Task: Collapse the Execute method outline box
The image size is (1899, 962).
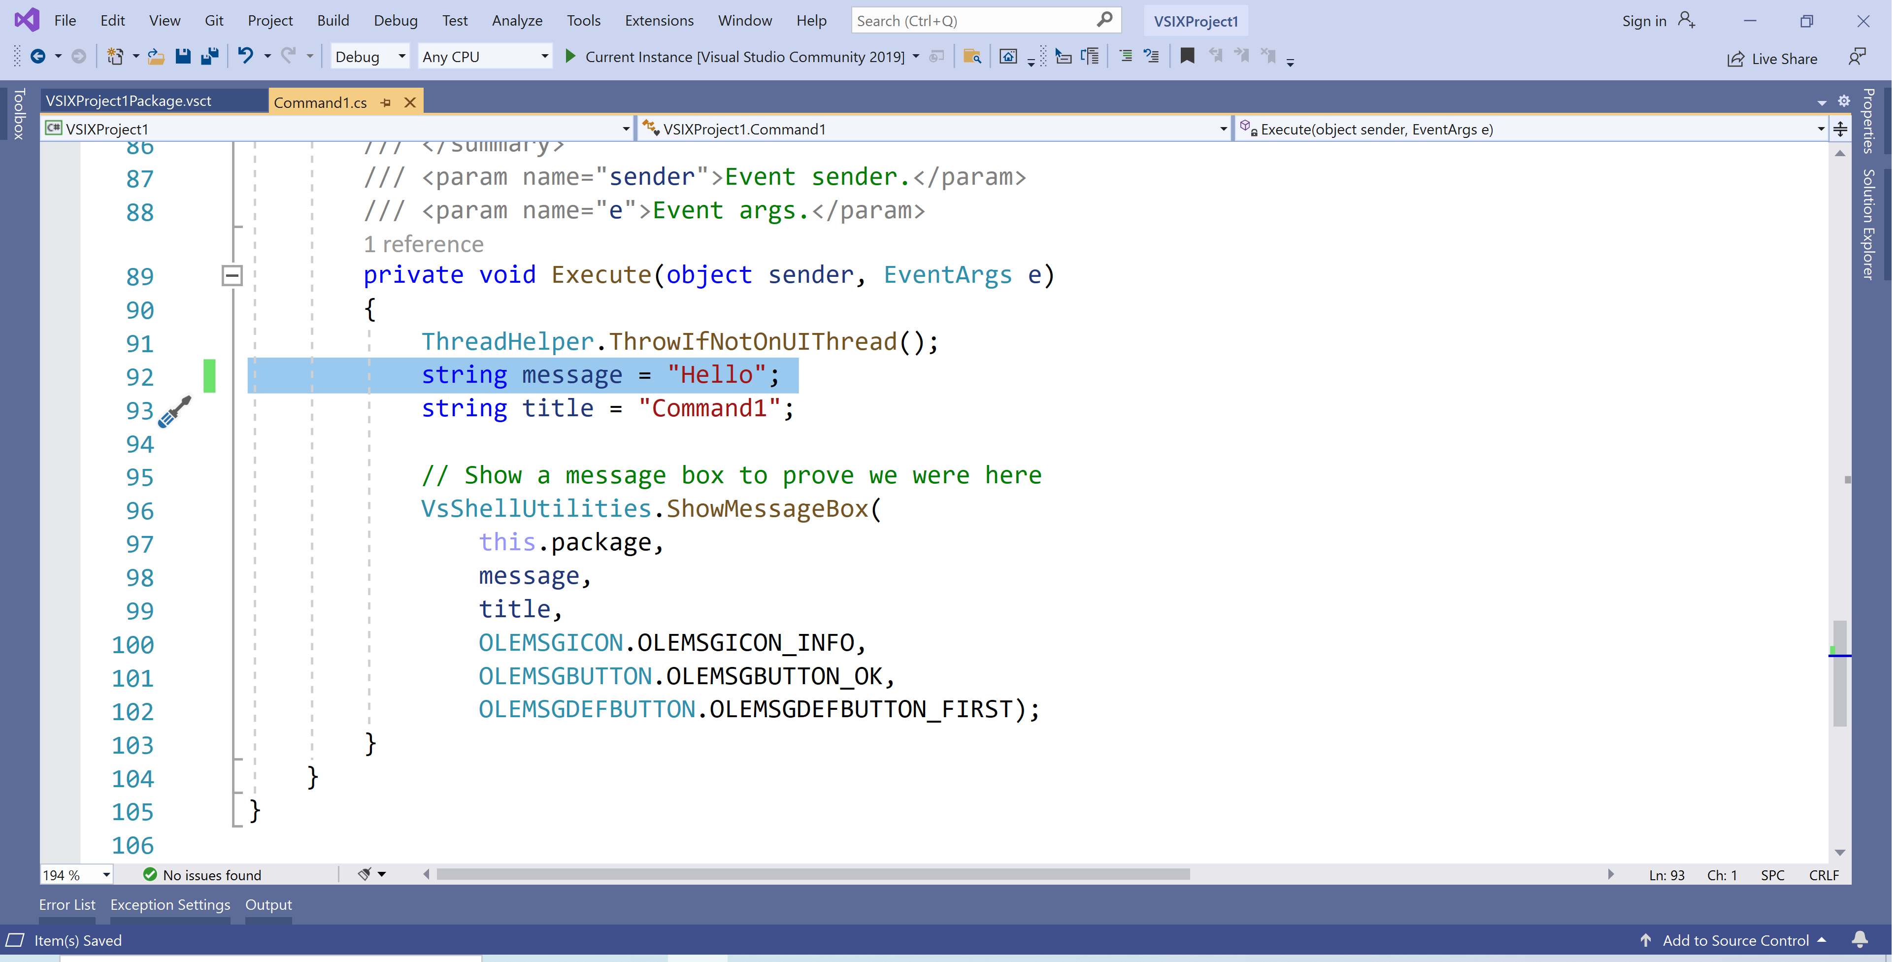Action: click(232, 276)
